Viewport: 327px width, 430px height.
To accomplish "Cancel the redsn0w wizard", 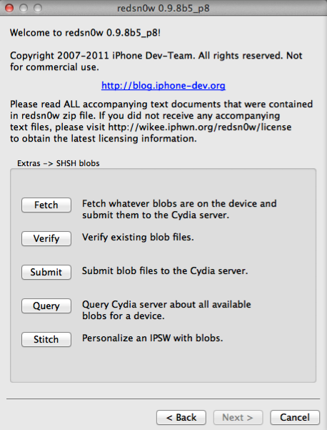I will (x=295, y=417).
